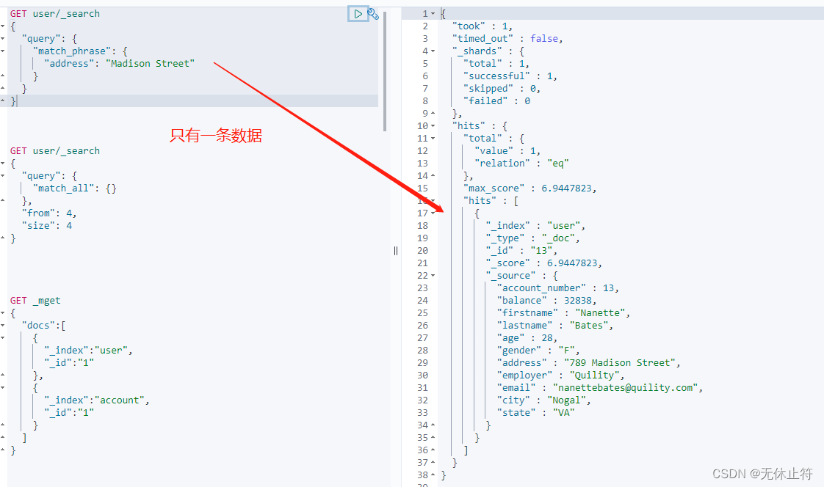824x487 pixels.
Task: Click the "took" : 1 response line
Action: tap(483, 26)
